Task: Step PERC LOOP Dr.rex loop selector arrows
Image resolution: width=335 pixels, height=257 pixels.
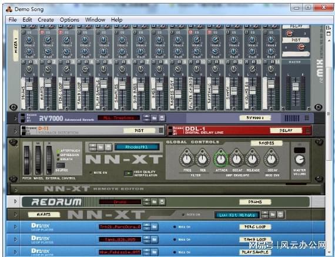Action: point(146,226)
